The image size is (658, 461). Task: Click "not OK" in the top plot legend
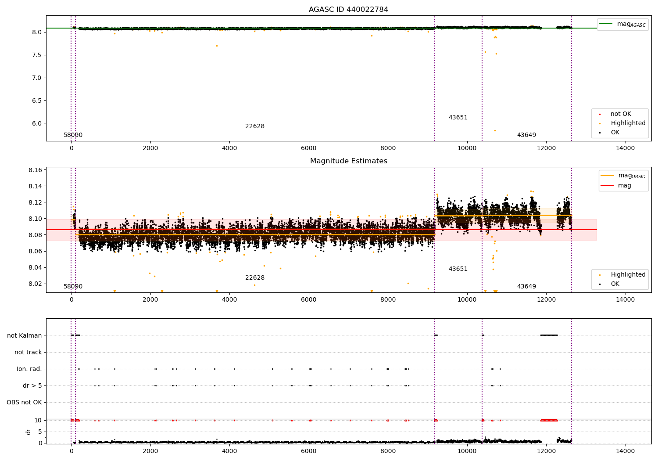pos(621,114)
